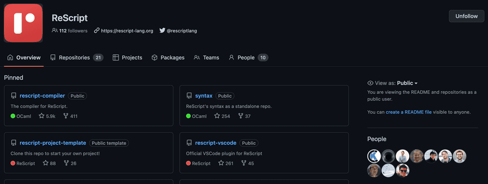Screen dimensions: 488x184
Task: Open rescript-compiler stargazers showing 5.9k
Action: click(47, 116)
